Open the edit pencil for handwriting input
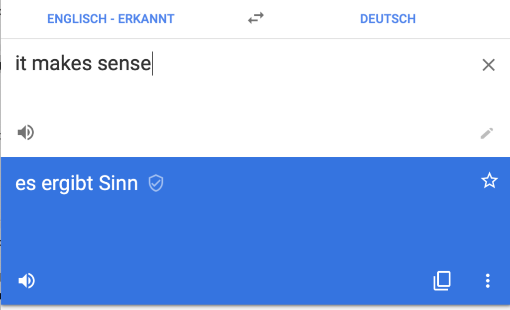Screen dimensions: 510x310 [487, 132]
